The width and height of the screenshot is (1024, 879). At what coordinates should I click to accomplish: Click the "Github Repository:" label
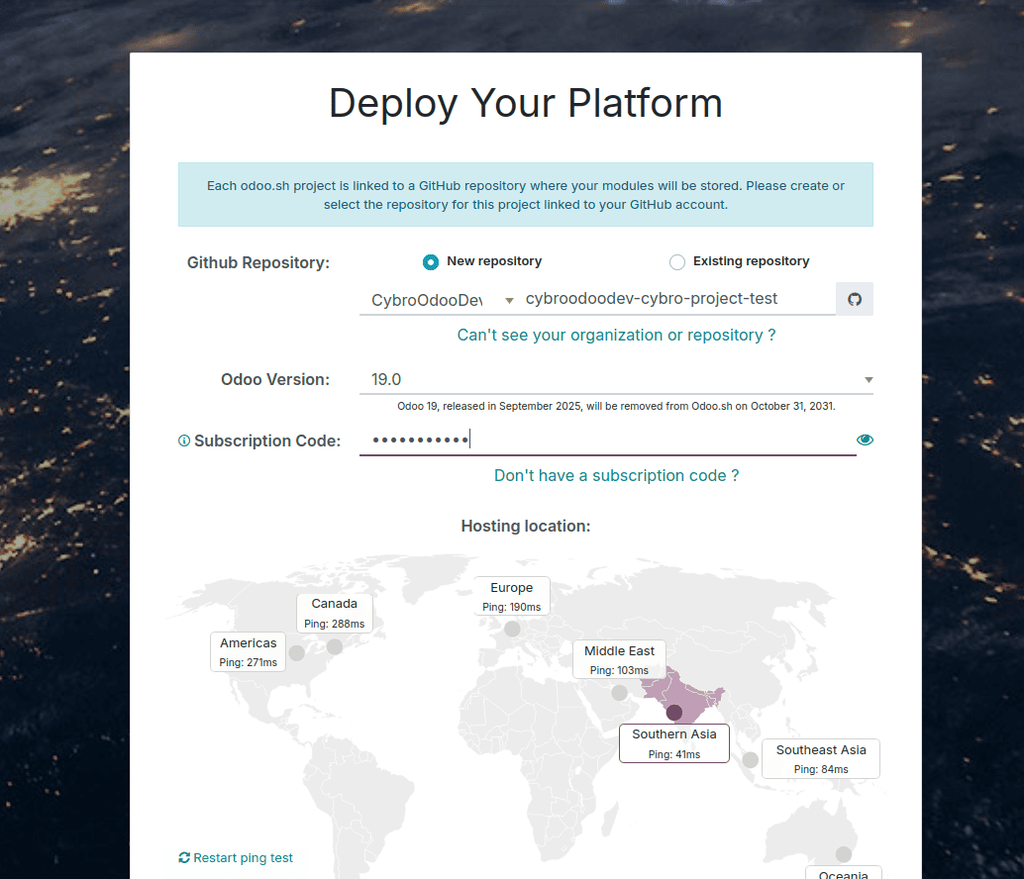tap(257, 262)
